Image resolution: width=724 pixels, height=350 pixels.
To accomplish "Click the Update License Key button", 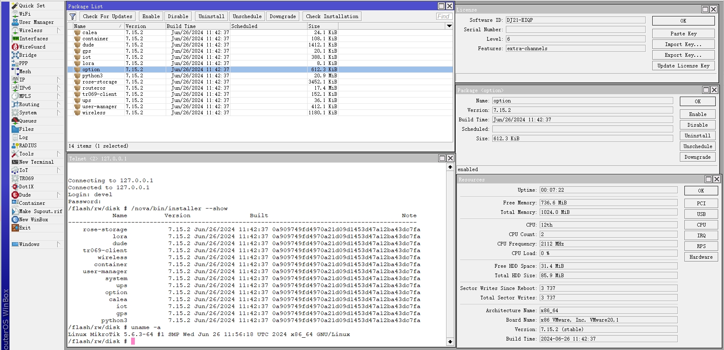I will point(683,66).
